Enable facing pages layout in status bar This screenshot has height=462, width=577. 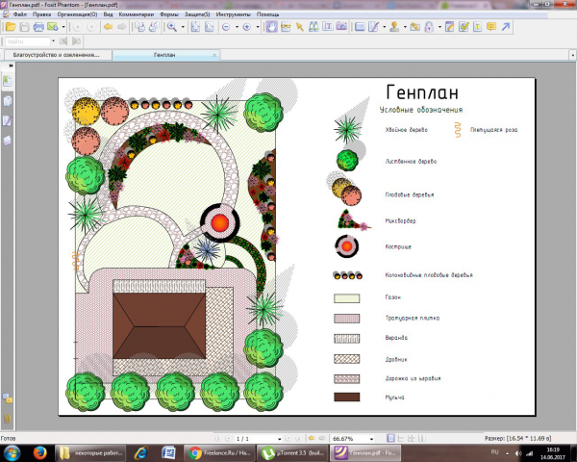tap(412, 439)
